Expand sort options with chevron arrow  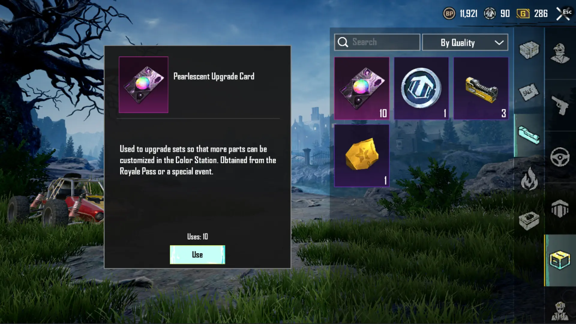(499, 43)
